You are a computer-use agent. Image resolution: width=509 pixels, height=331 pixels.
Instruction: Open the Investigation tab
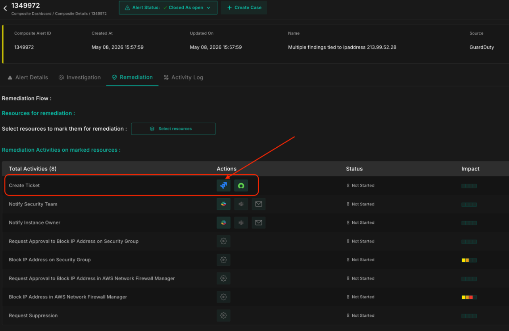coord(80,77)
